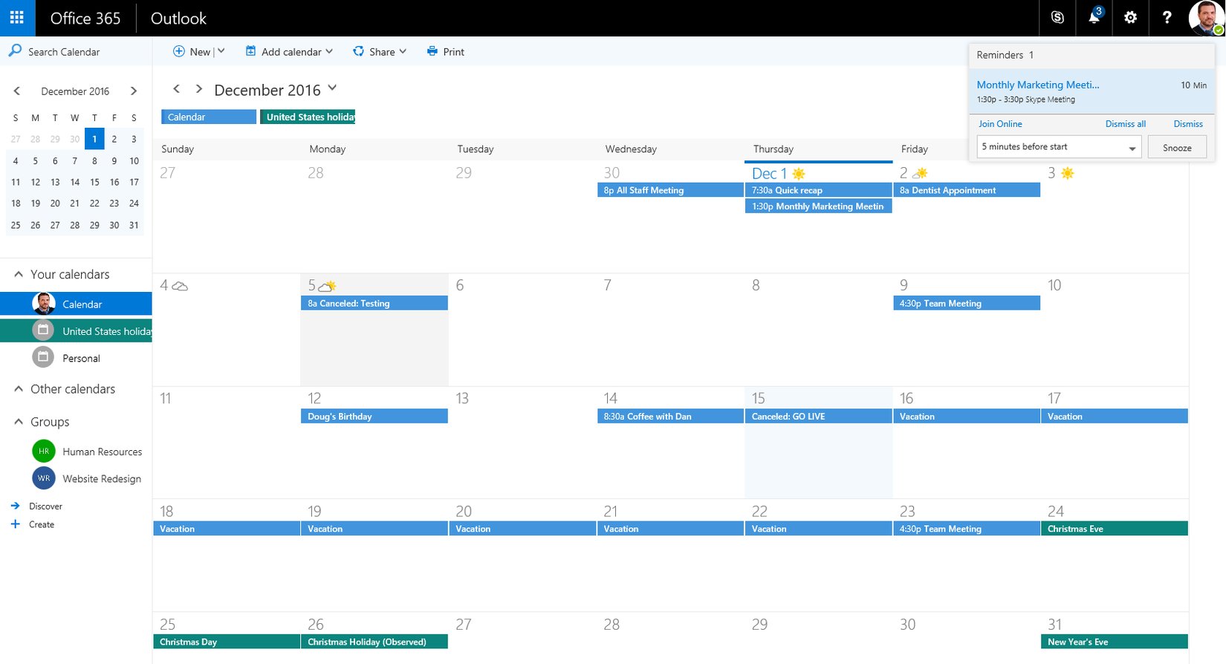Viewport: 1226px width, 664px height.
Task: Toggle the Calendar entry in sidebar
Action: pos(76,304)
